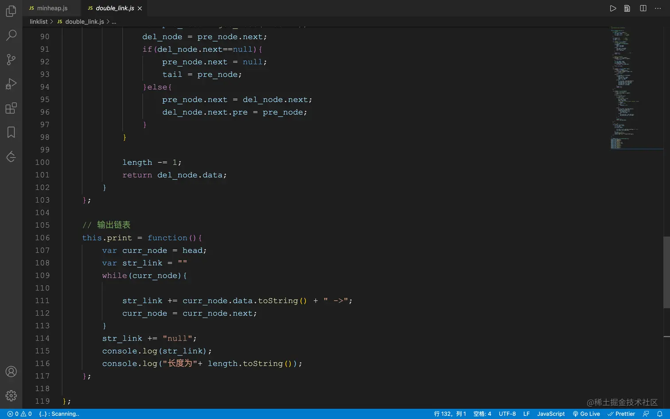
Task: Click the line 'curr_node = curr_node.next;'
Action: click(190, 313)
